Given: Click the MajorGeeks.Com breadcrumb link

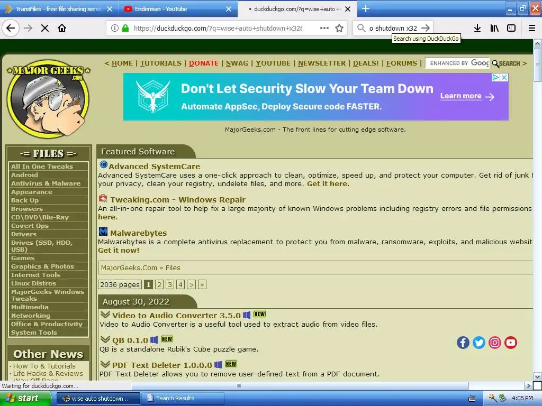Looking at the screenshot, I should point(129,267).
